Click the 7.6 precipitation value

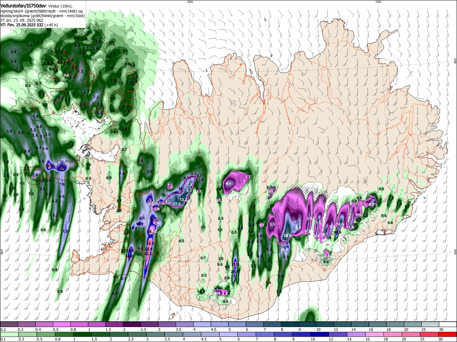point(62,184)
